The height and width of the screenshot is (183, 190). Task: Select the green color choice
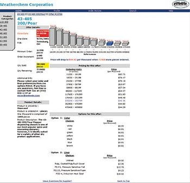coord(70,132)
